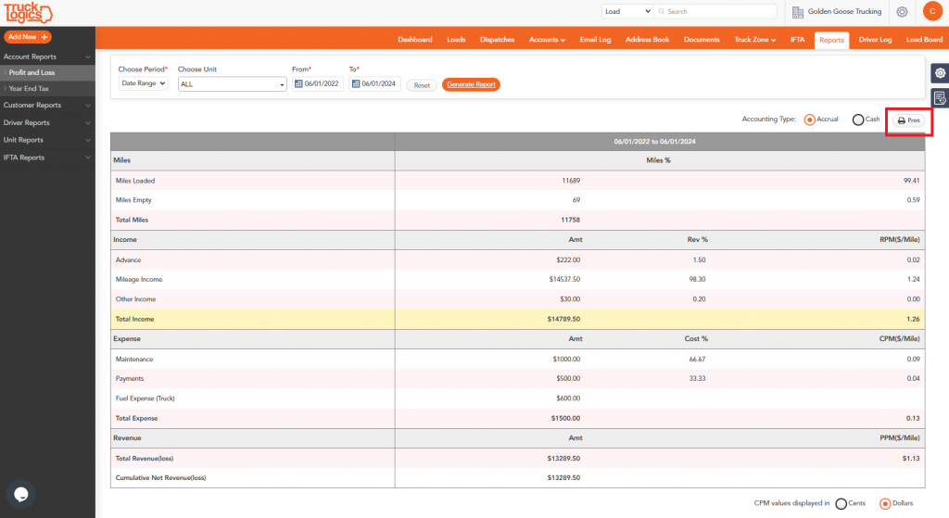Click the Total Income amount $14789.50

tap(563, 320)
